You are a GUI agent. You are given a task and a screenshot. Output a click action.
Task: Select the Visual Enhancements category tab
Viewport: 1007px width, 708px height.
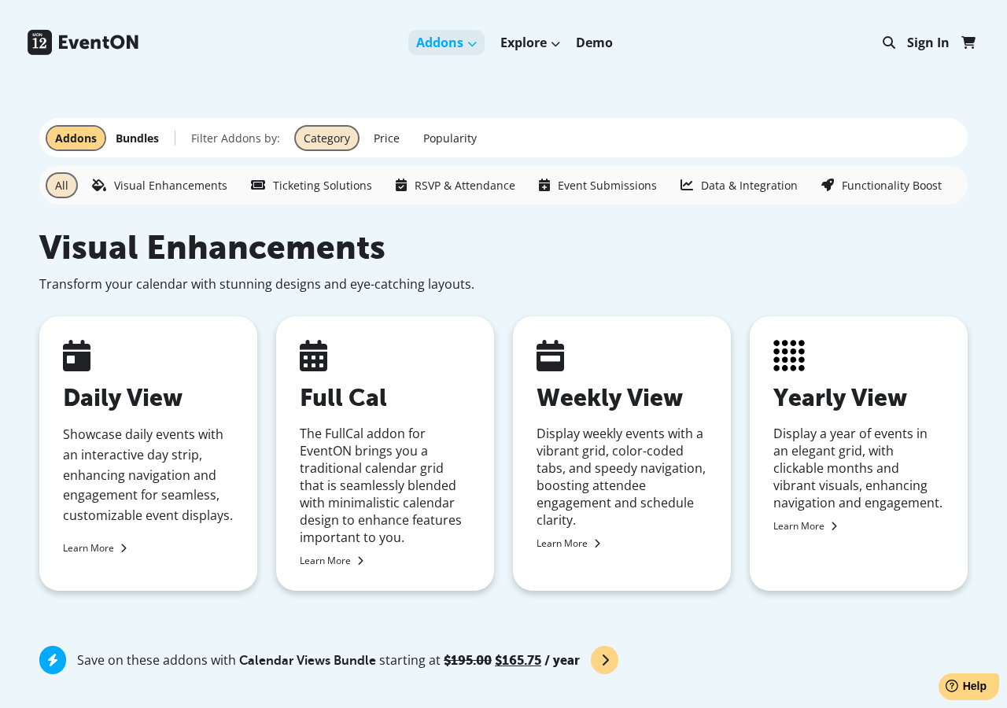(160, 185)
